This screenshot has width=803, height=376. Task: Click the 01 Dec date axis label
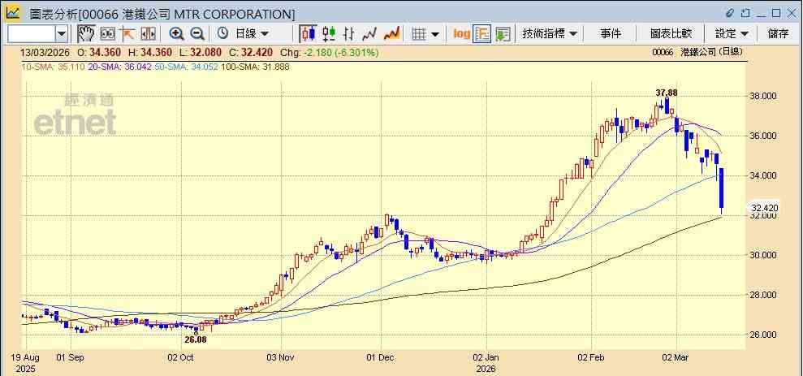381,357
